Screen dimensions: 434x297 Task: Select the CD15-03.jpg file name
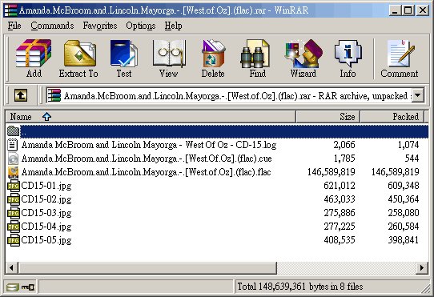(x=46, y=213)
